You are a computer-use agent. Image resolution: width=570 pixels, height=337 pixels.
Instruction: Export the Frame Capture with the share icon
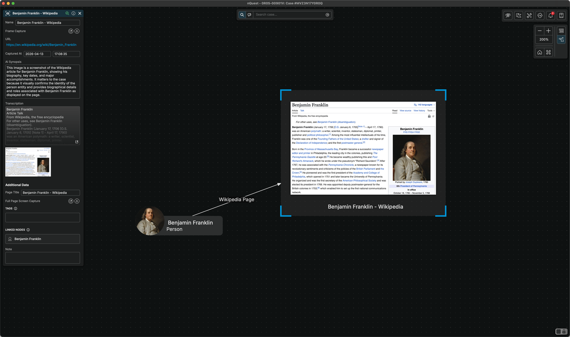pyautogui.click(x=71, y=31)
